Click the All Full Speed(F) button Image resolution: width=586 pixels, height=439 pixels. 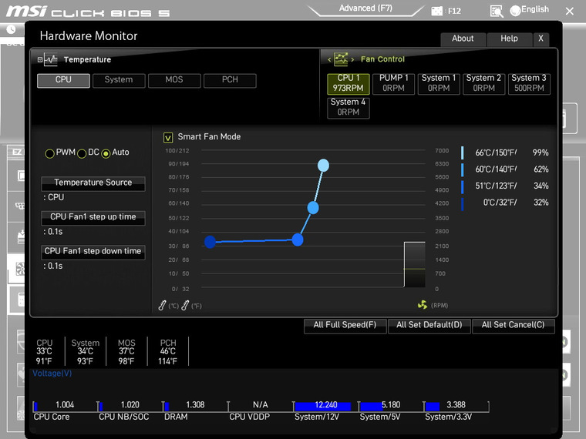pos(345,326)
